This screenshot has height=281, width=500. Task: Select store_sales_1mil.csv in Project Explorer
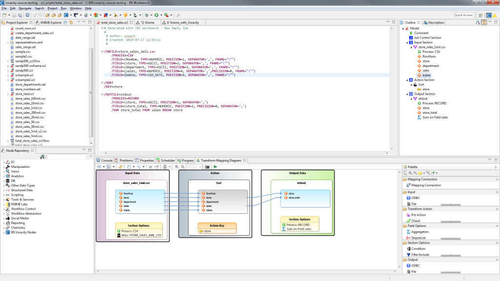[28, 108]
